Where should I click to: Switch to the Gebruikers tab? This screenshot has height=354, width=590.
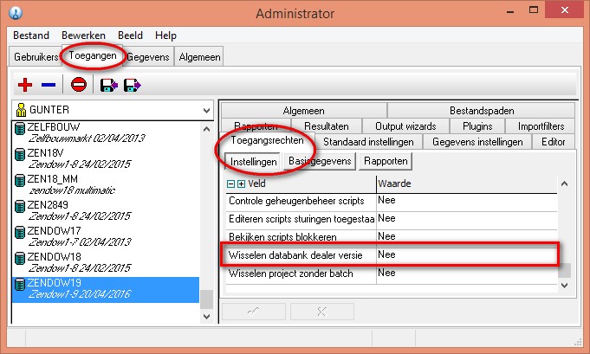36,57
